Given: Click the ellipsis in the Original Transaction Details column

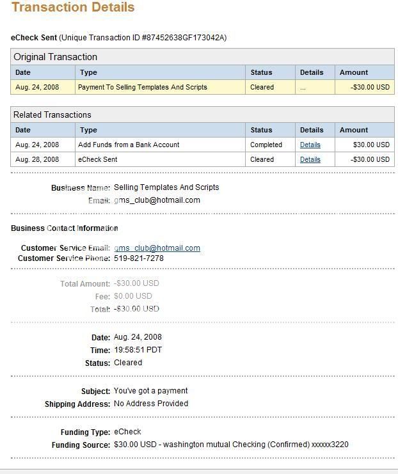Looking at the screenshot, I should 303,88.
